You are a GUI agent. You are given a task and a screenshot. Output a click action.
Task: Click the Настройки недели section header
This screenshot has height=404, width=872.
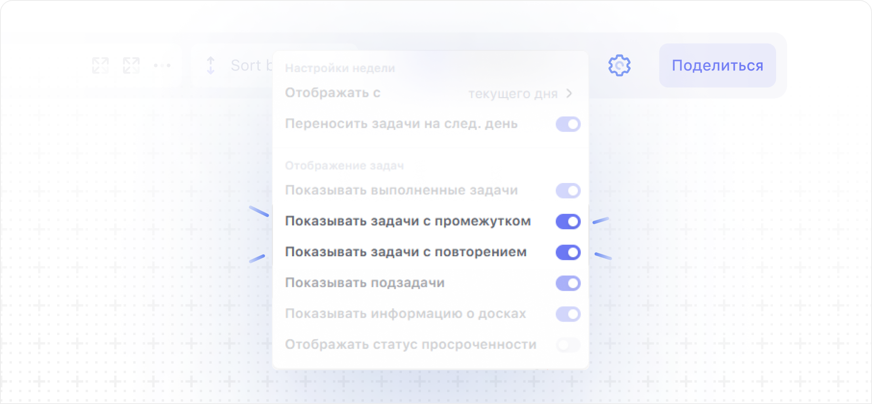pyautogui.click(x=340, y=68)
